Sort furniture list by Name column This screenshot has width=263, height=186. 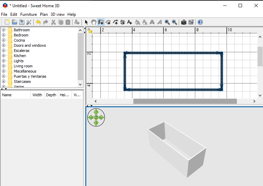[15, 95]
